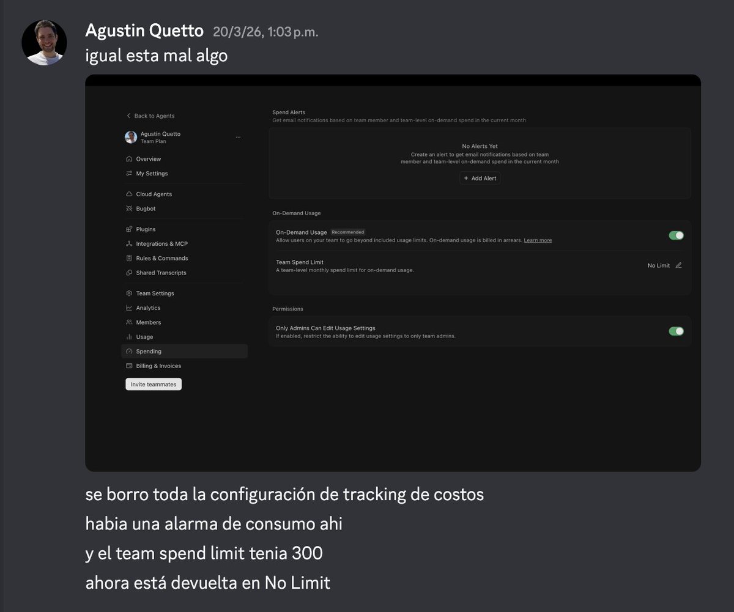
Task: Open Integrations & MCP in sidebar
Action: click(x=161, y=244)
